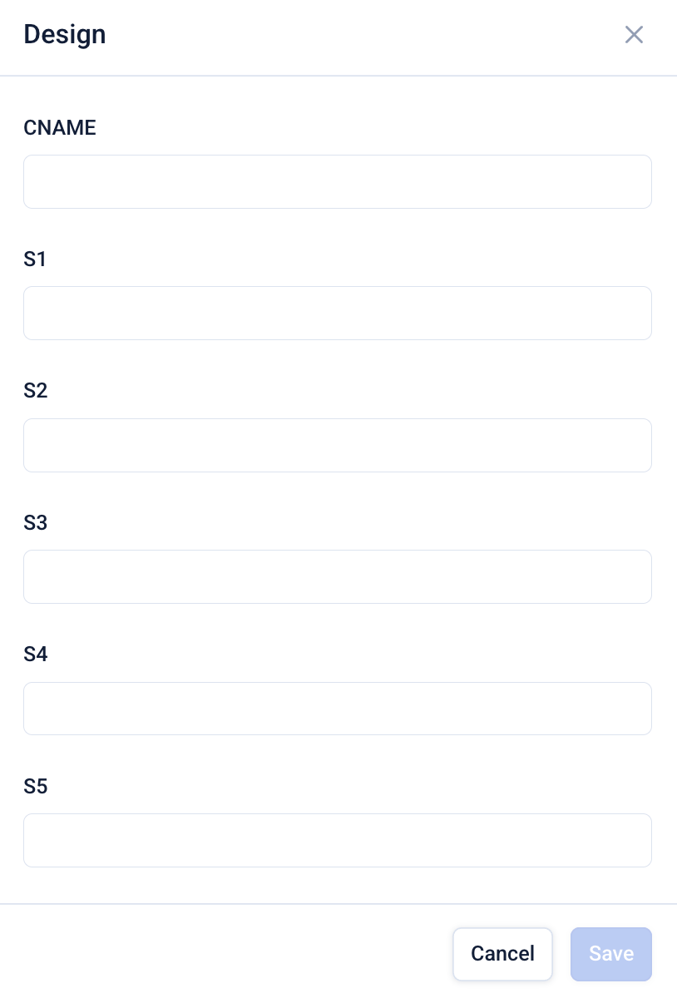Screen dimensions: 677x998
Task: Submit the design form with Save
Action: [610, 954]
